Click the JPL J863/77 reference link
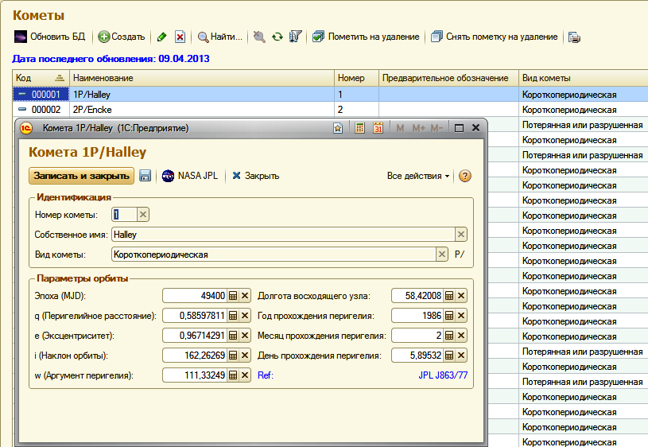 (443, 375)
